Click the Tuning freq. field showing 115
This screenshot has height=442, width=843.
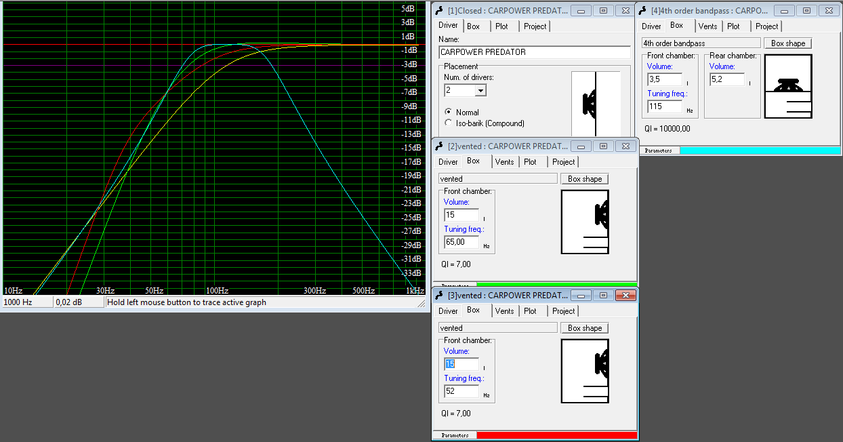pyautogui.click(x=664, y=106)
